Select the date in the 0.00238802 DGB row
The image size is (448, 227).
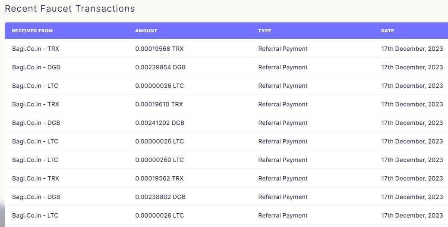tap(412, 197)
